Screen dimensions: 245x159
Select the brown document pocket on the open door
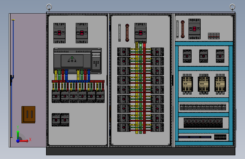click(29, 115)
